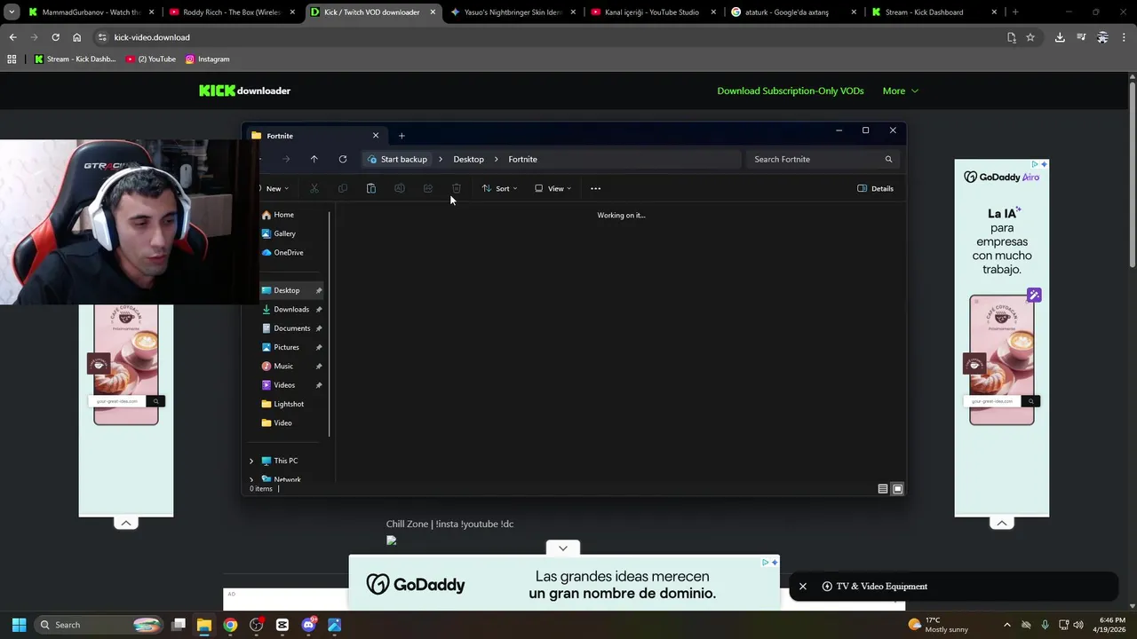
Task: Show hidden system tray icons
Action: click(1008, 625)
